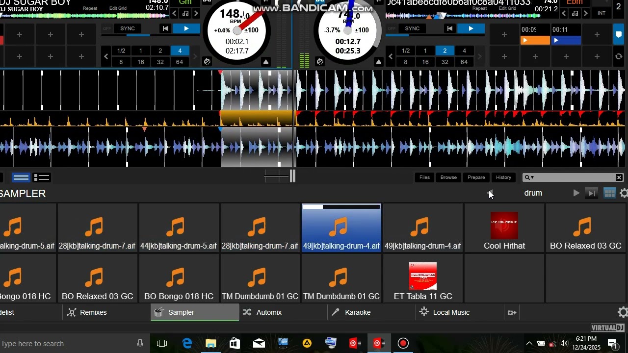Open Mail app from taskbar
The height and width of the screenshot is (353, 628).
pyautogui.click(x=259, y=344)
